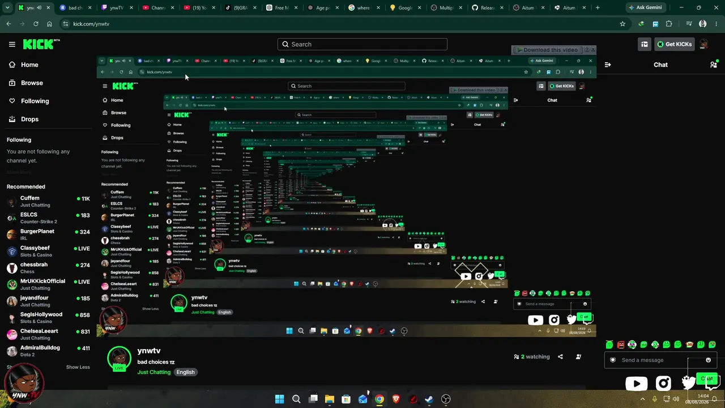The height and width of the screenshot is (408, 725).
Task: Click the shield icon in the main message box
Action: tap(612, 360)
